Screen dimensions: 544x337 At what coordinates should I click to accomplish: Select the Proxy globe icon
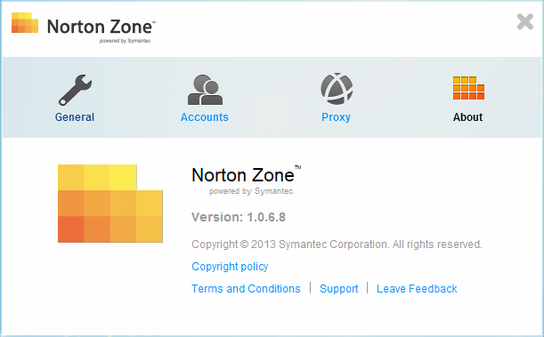337,89
